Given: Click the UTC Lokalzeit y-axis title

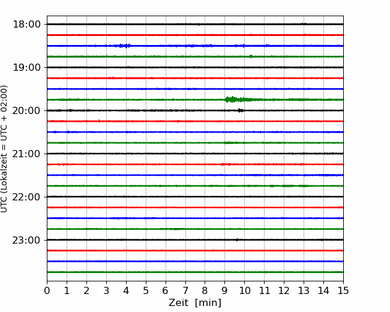Looking at the screenshot, I should point(4,149).
